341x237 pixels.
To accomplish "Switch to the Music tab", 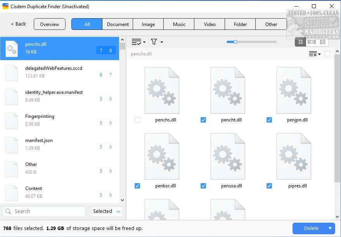I will [179, 24].
